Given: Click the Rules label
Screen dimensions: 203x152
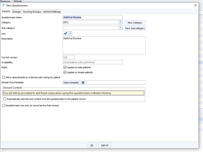Looking at the screenshot, I should tap(4, 67).
